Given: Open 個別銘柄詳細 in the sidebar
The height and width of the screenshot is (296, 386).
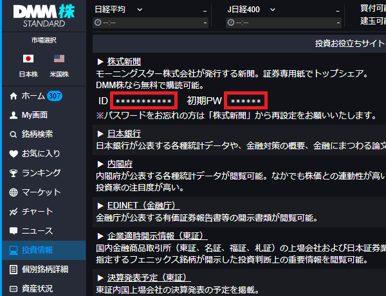Looking at the screenshot, I should click(x=44, y=270).
